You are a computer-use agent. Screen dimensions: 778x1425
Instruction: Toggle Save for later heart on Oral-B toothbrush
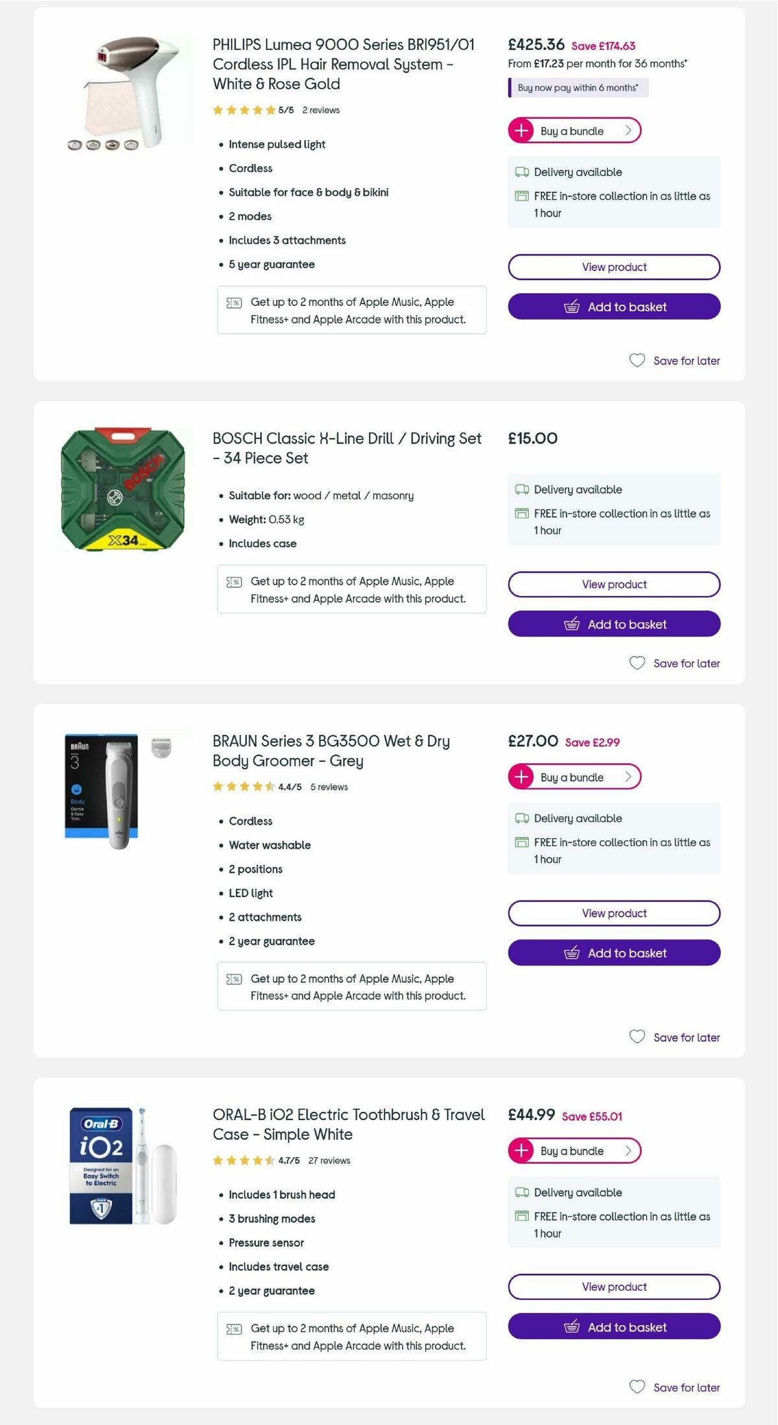point(637,1387)
